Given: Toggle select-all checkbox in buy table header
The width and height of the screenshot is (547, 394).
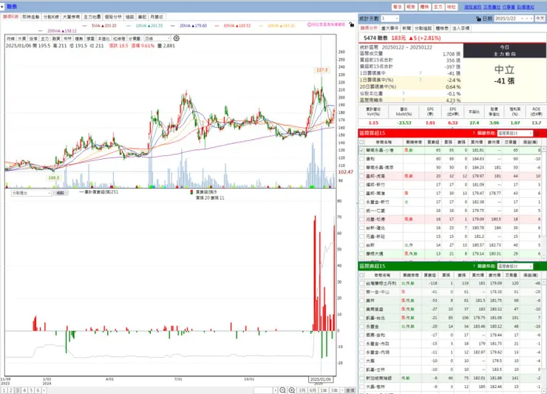Looking at the screenshot, I should pyautogui.click(x=361, y=142).
